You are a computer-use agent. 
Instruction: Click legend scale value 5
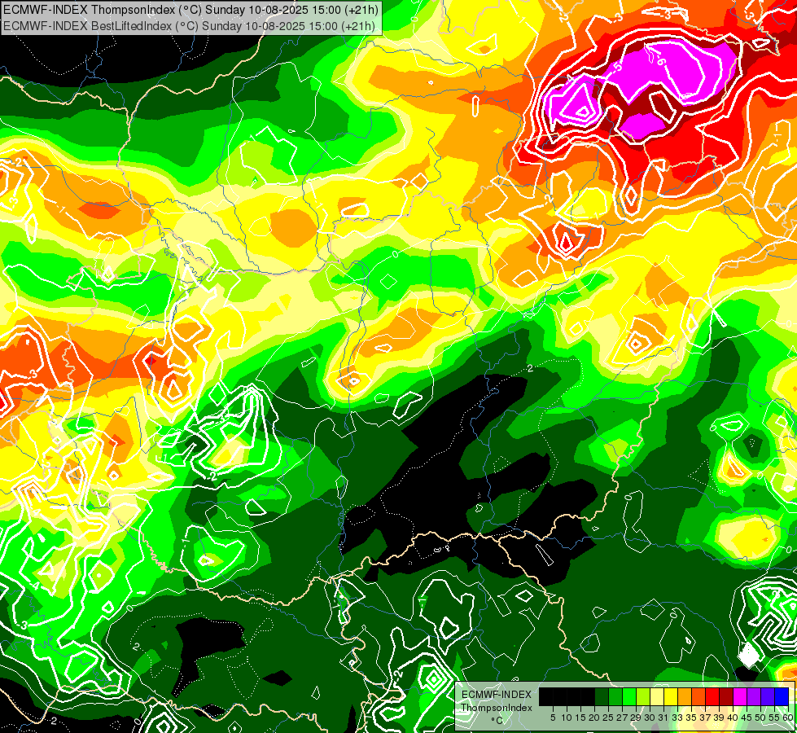(553, 718)
